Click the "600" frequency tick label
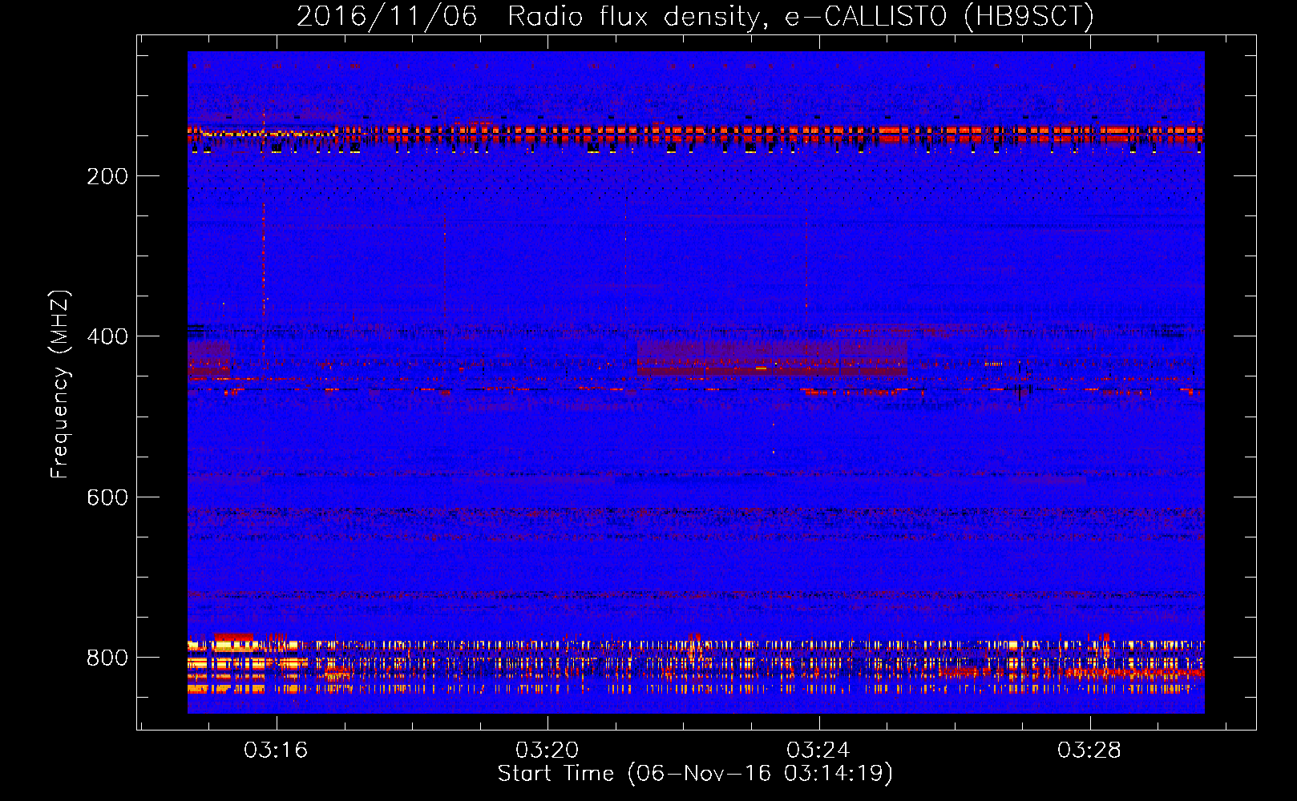The height and width of the screenshot is (801, 1297). click(107, 497)
